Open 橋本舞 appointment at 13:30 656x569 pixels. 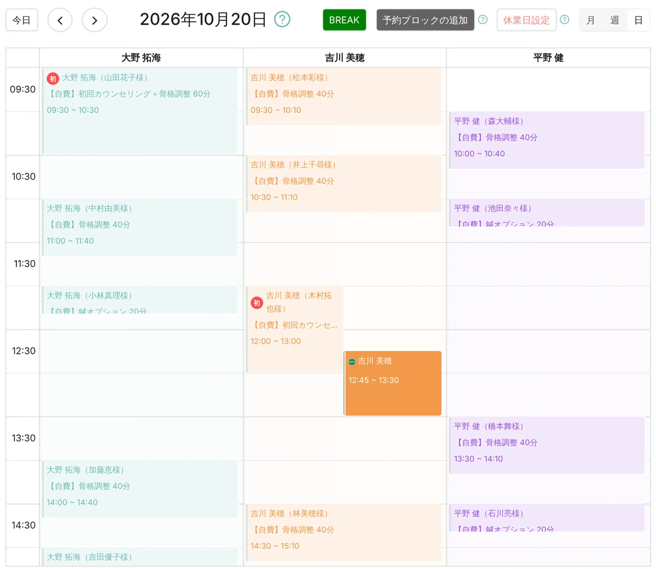(547, 445)
